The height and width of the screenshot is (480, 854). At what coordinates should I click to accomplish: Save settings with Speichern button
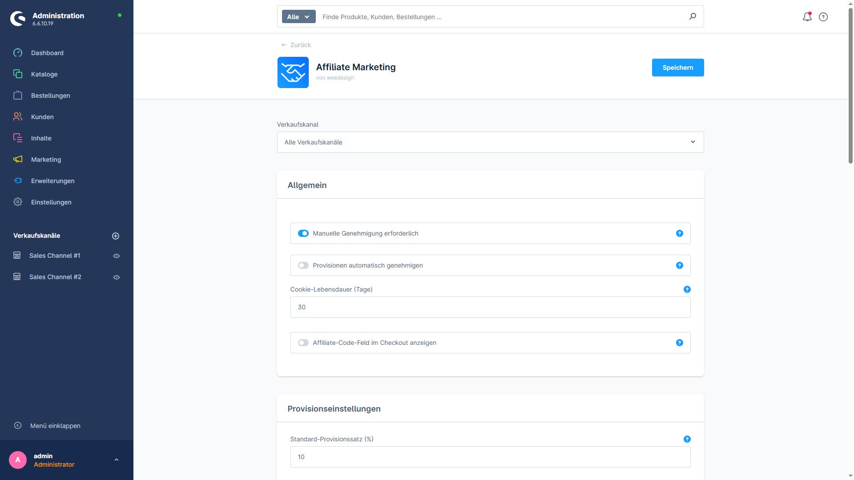pos(678,68)
